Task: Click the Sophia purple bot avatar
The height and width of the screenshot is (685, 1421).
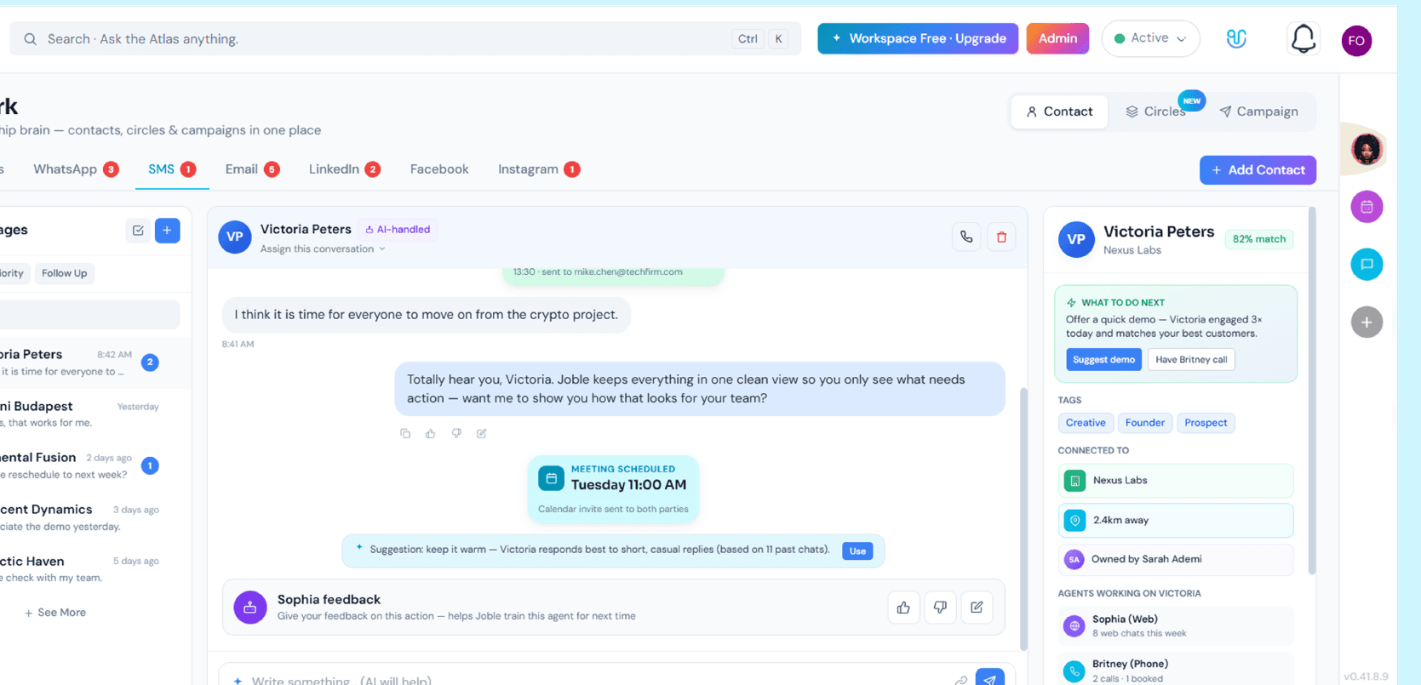Action: tap(250, 608)
